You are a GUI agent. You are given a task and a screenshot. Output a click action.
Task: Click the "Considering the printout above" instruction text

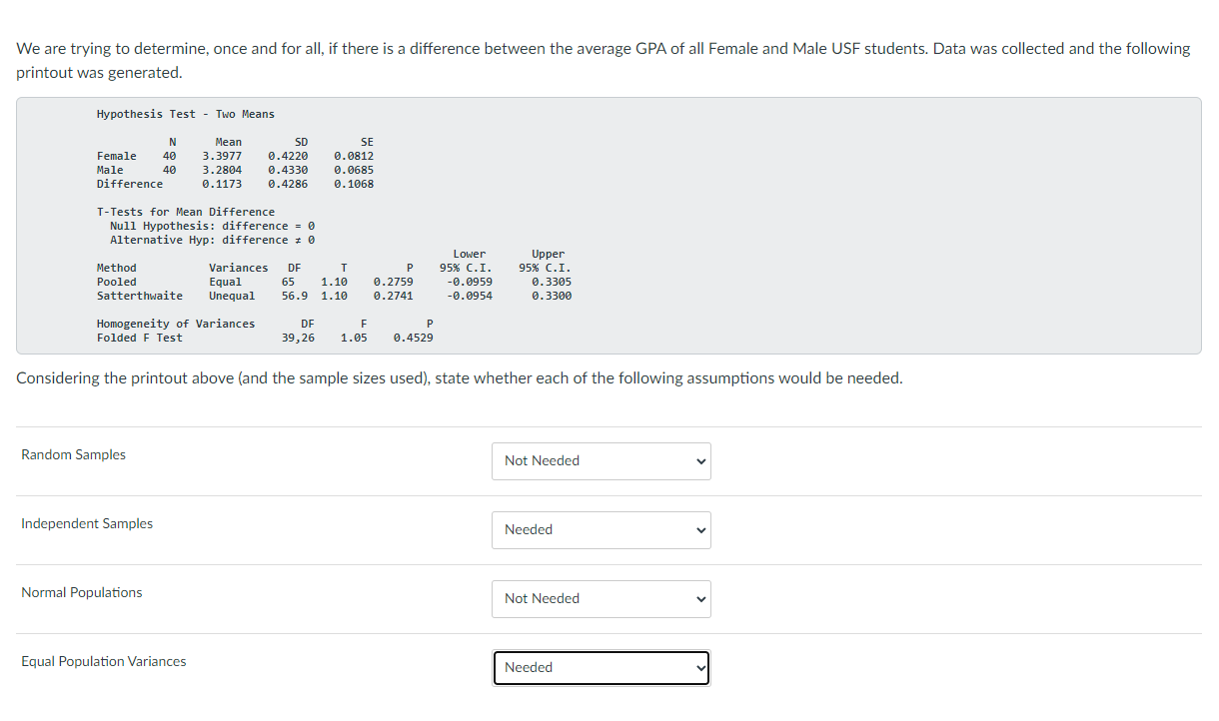click(460, 378)
